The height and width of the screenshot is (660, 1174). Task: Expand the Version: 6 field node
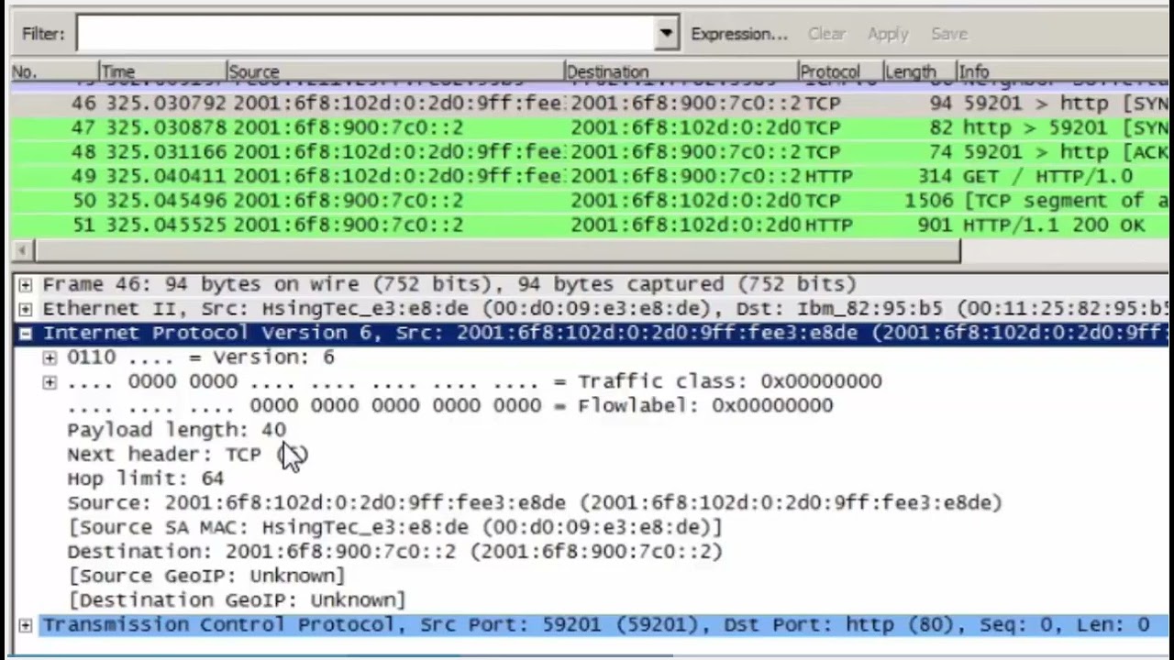tap(50, 357)
